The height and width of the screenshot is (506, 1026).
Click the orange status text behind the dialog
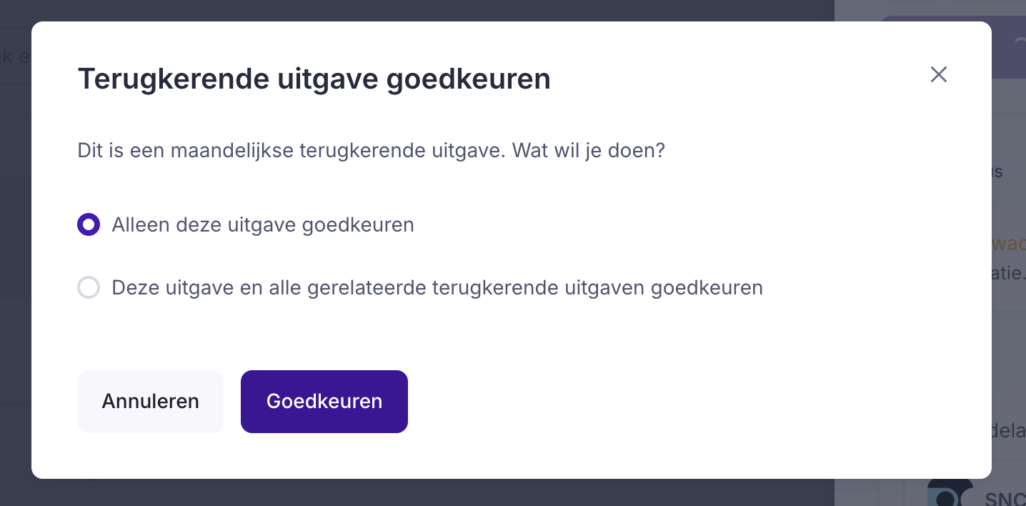pos(1009,244)
